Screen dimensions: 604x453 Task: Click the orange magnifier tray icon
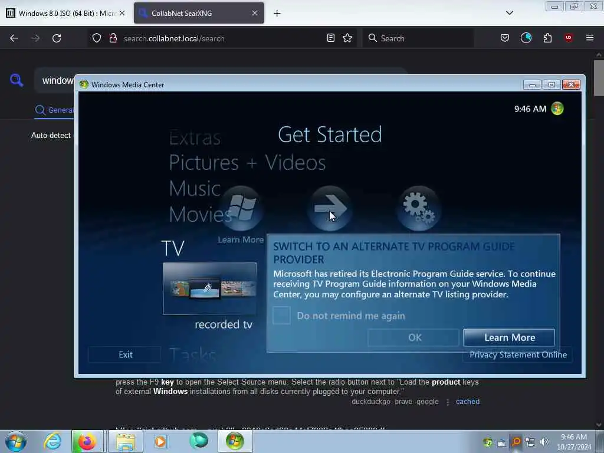[516, 442]
